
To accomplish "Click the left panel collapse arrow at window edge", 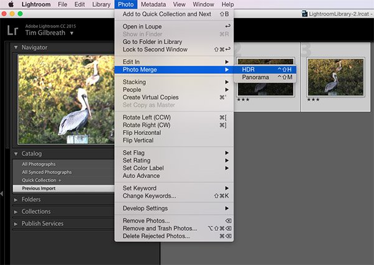I will point(2,194).
